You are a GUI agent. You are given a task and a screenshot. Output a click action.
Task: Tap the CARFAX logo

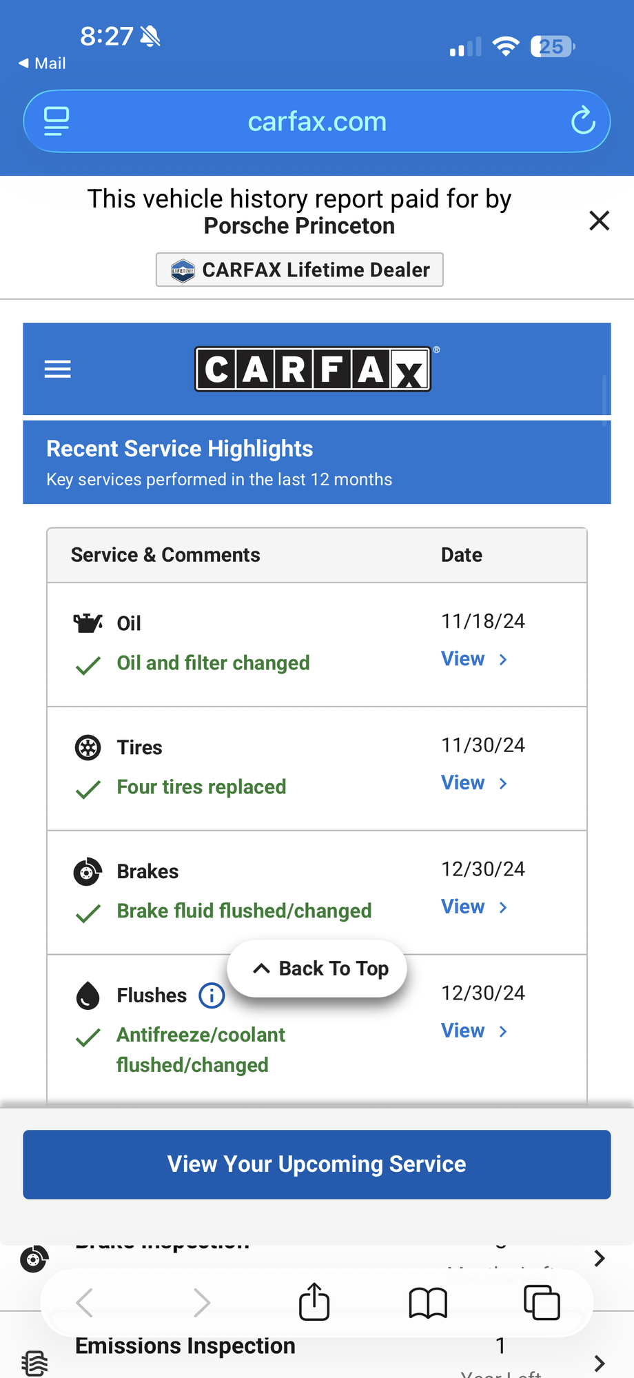pyautogui.click(x=314, y=369)
